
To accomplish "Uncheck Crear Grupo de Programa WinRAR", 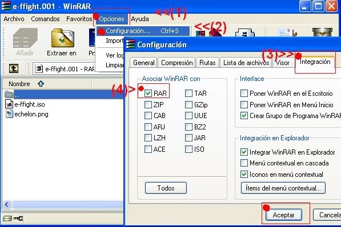I will [x=244, y=115].
